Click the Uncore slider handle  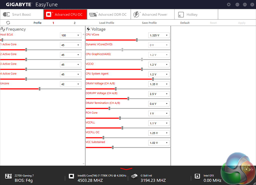coord(39,89)
